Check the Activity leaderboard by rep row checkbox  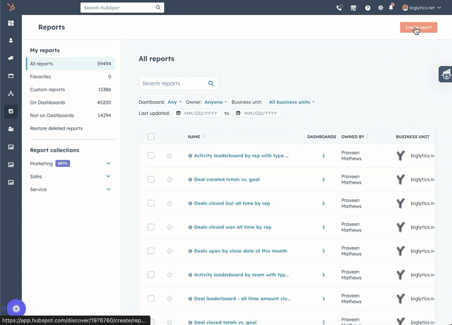click(150, 156)
